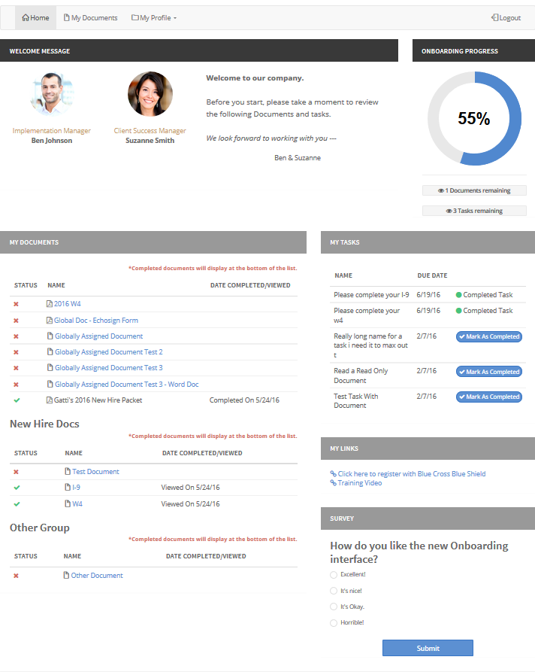Show the 3 Tasks remaining button
The height and width of the screenshot is (672, 535).
[x=474, y=211]
